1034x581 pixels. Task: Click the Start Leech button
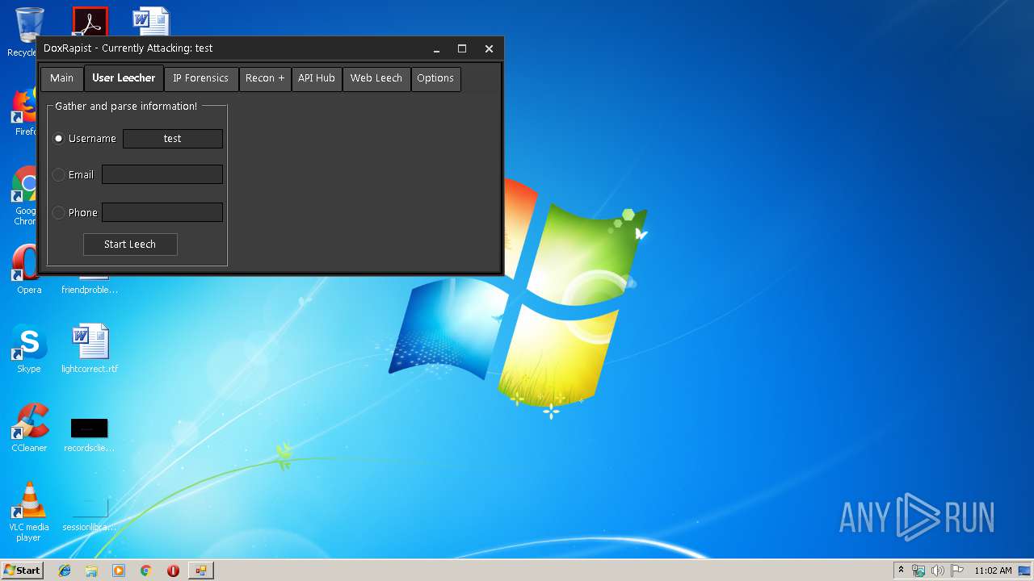click(130, 245)
